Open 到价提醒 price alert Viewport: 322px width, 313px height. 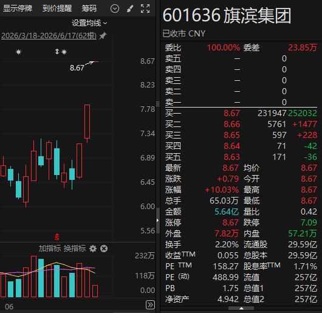click(57, 9)
